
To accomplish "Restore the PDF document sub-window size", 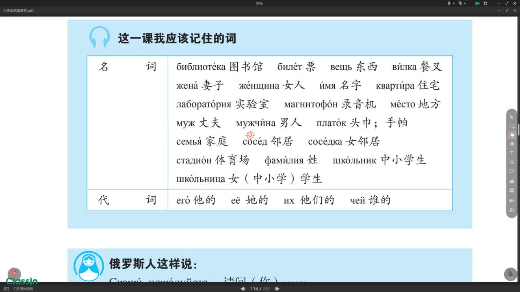I will (507, 11).
